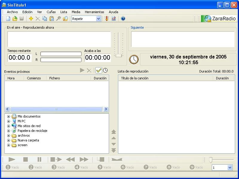Open the Repetir dropdown list
239x179 pixels.
tap(99, 19)
